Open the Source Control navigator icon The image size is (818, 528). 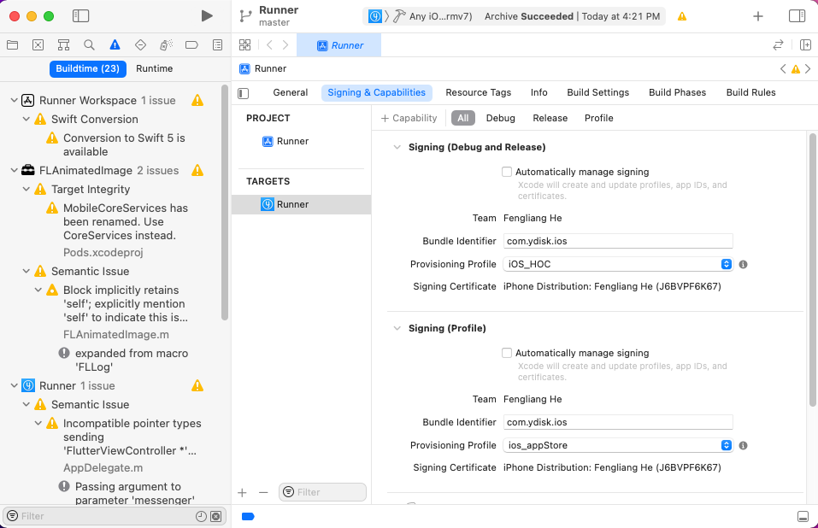(x=38, y=44)
